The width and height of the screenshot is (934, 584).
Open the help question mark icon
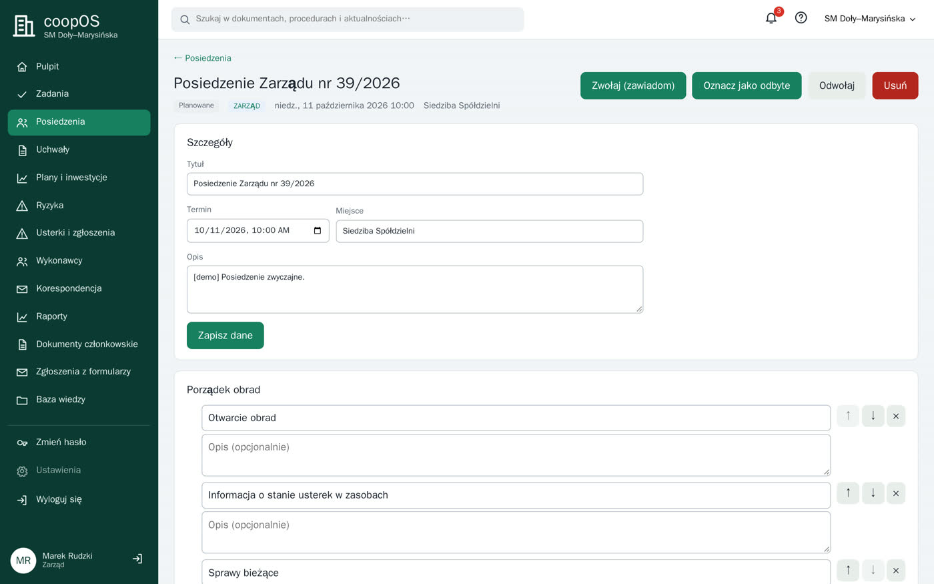[801, 18]
